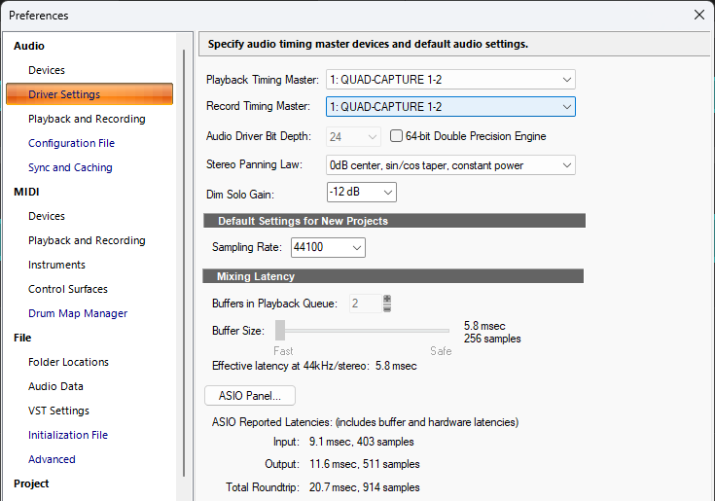Click the Audio section header
The height and width of the screenshot is (501, 715).
click(29, 46)
